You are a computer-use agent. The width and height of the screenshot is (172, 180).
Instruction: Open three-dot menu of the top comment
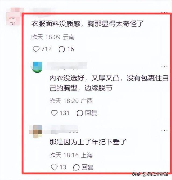(164, 12)
